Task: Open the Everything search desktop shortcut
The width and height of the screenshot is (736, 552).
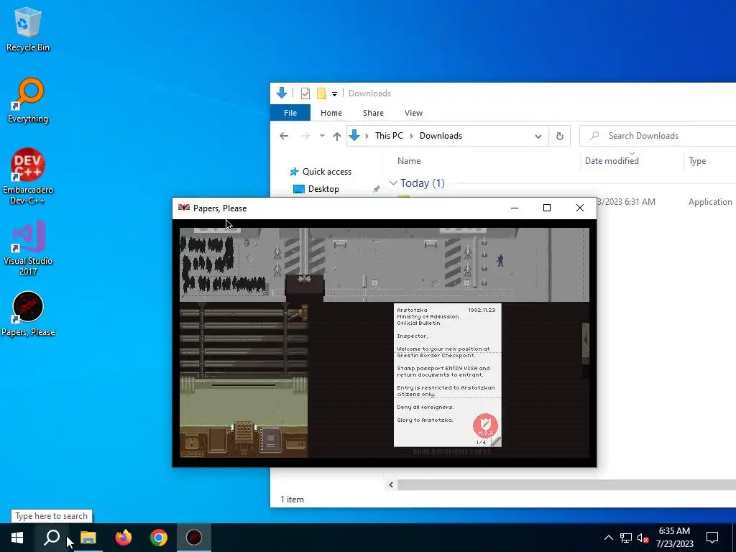Action: pos(28,100)
